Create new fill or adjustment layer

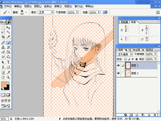(x=143, y=115)
